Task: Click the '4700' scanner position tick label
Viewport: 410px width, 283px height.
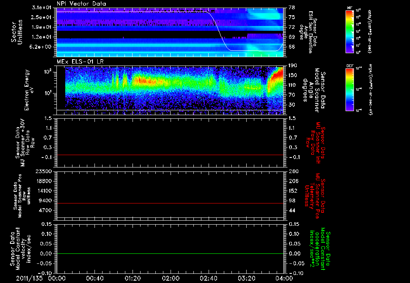Action: click(45, 210)
